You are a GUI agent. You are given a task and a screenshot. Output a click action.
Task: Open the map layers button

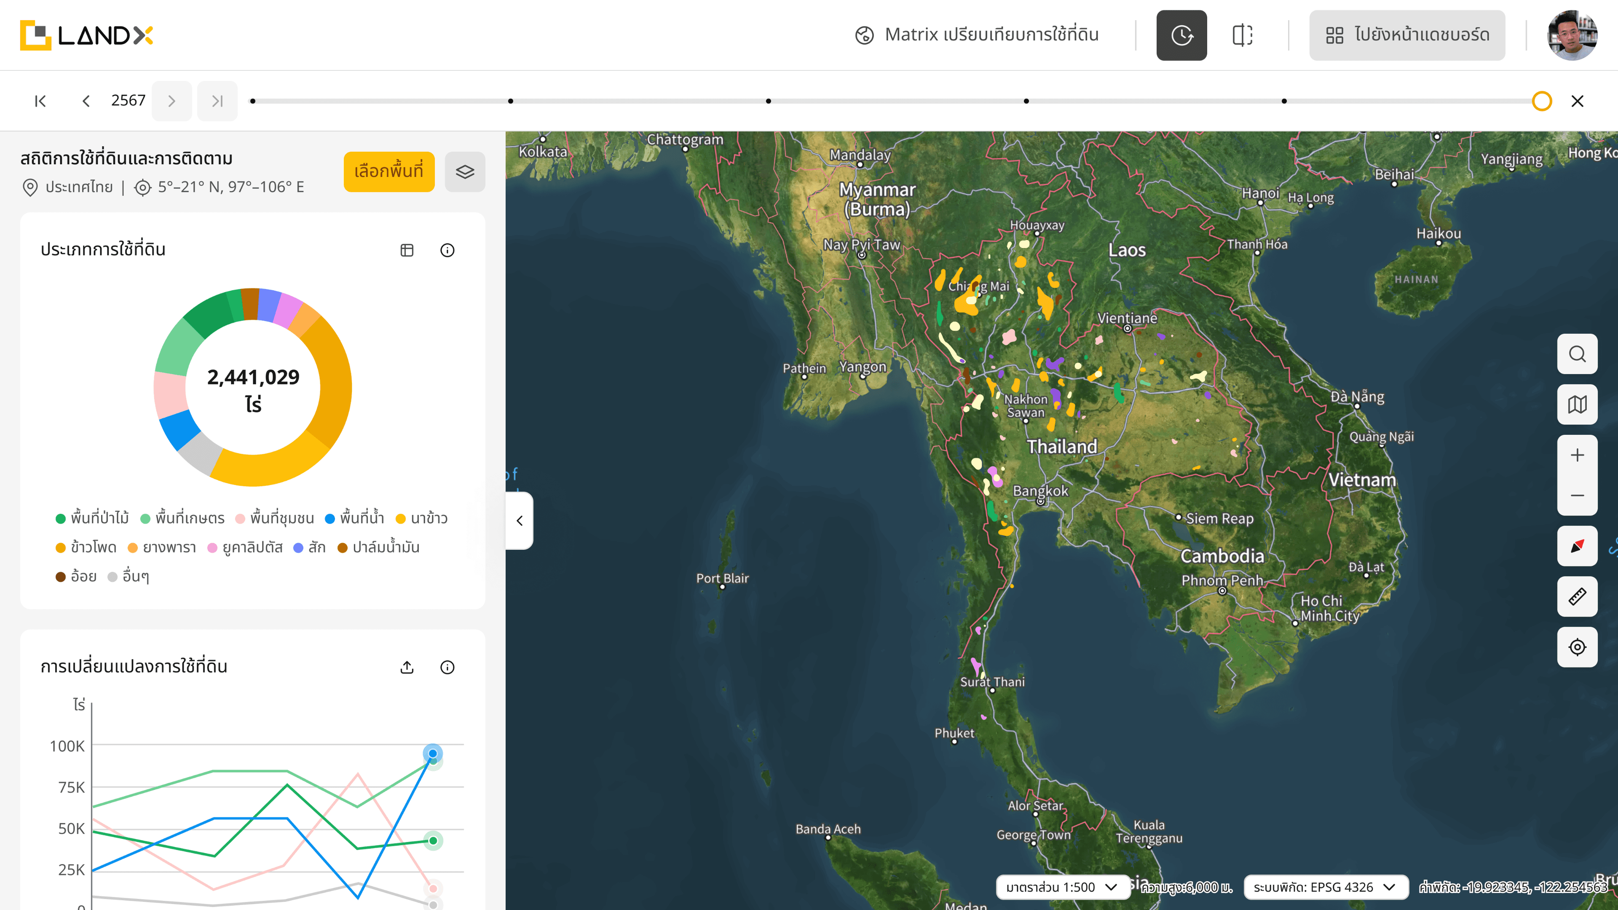(465, 171)
